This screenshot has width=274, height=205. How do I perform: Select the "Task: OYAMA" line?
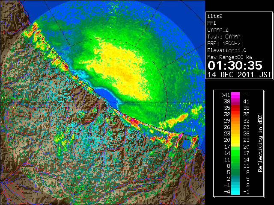[x=224, y=37]
